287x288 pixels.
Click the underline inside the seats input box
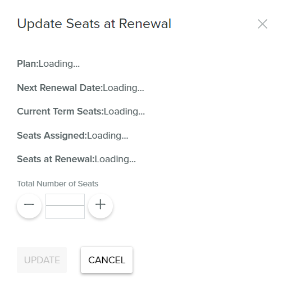[65, 205]
